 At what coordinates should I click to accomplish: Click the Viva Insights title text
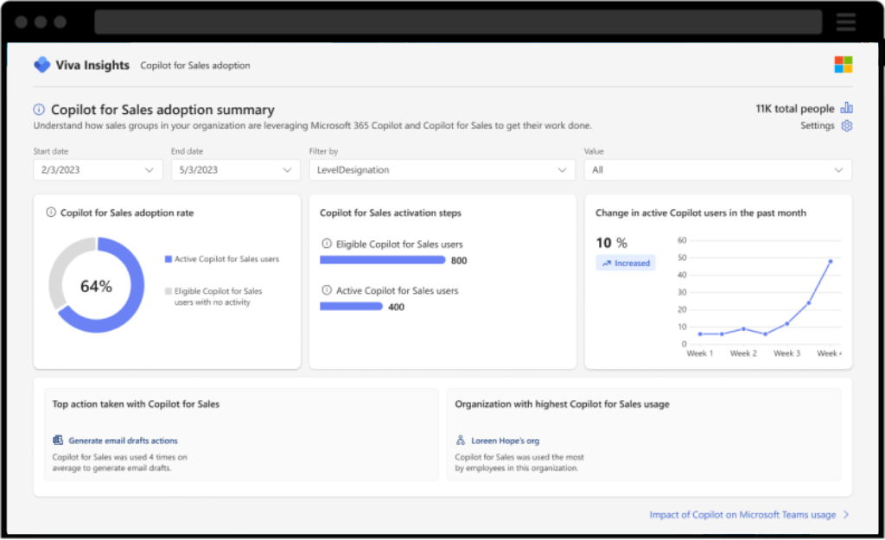click(x=92, y=65)
